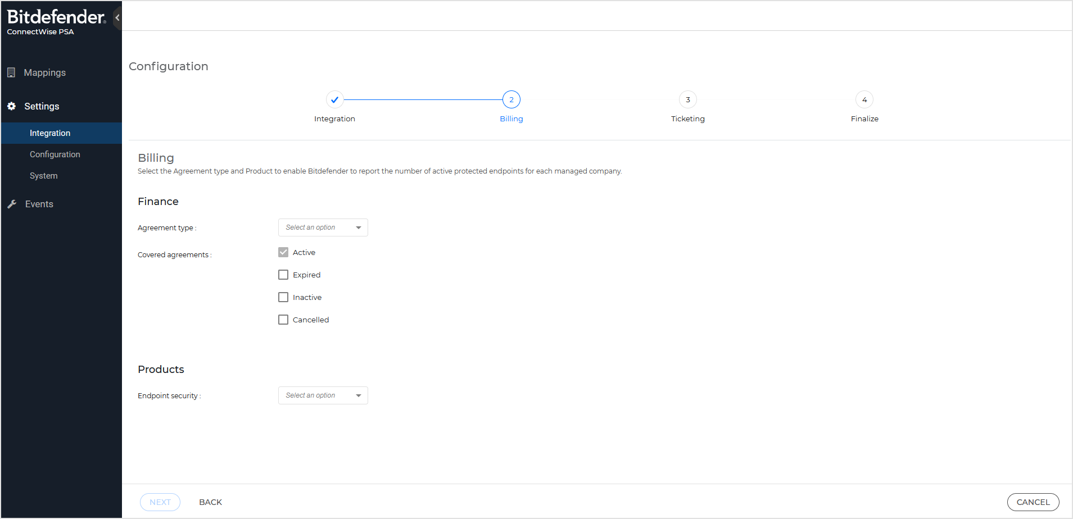Collapse the sidebar with the chevron arrow
The height and width of the screenshot is (519, 1073).
[117, 17]
